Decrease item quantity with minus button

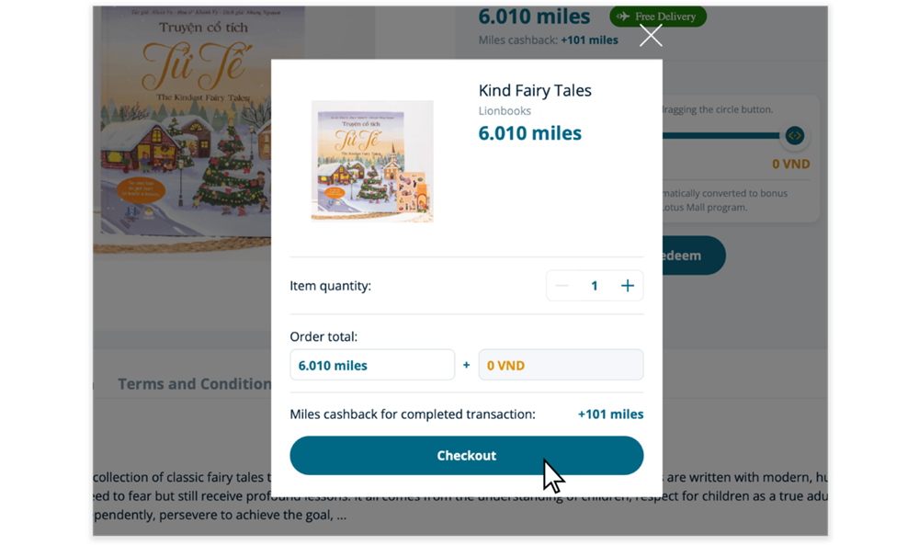point(562,286)
